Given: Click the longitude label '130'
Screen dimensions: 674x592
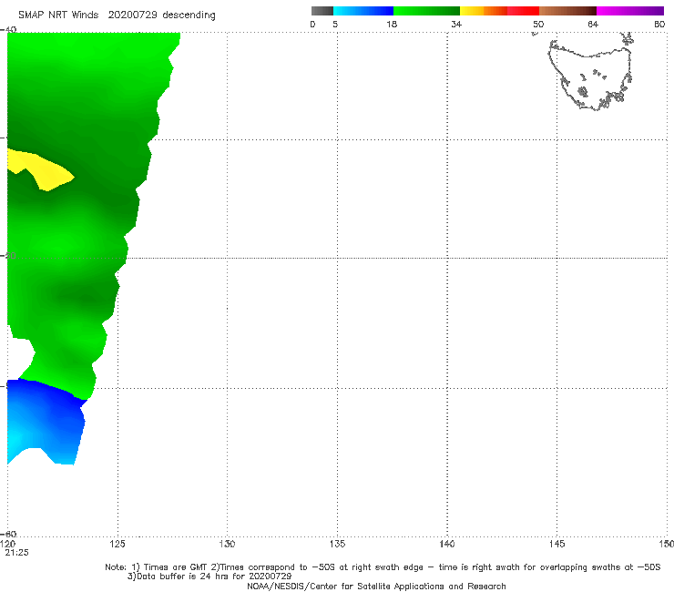Looking at the screenshot, I should pos(227,545).
